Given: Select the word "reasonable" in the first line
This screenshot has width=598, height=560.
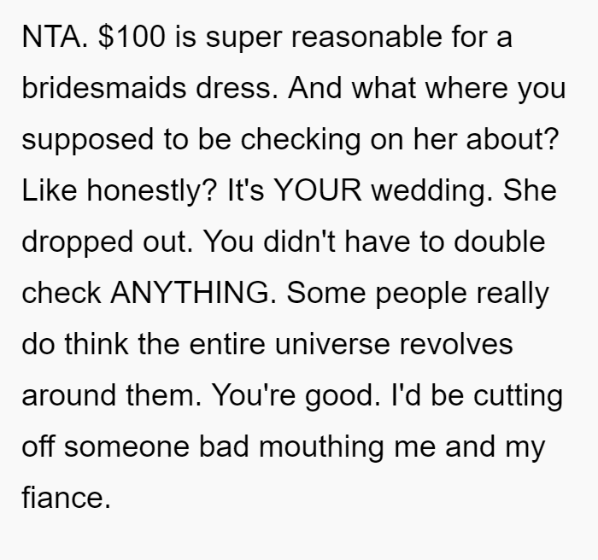Looking at the screenshot, I should point(366,37).
